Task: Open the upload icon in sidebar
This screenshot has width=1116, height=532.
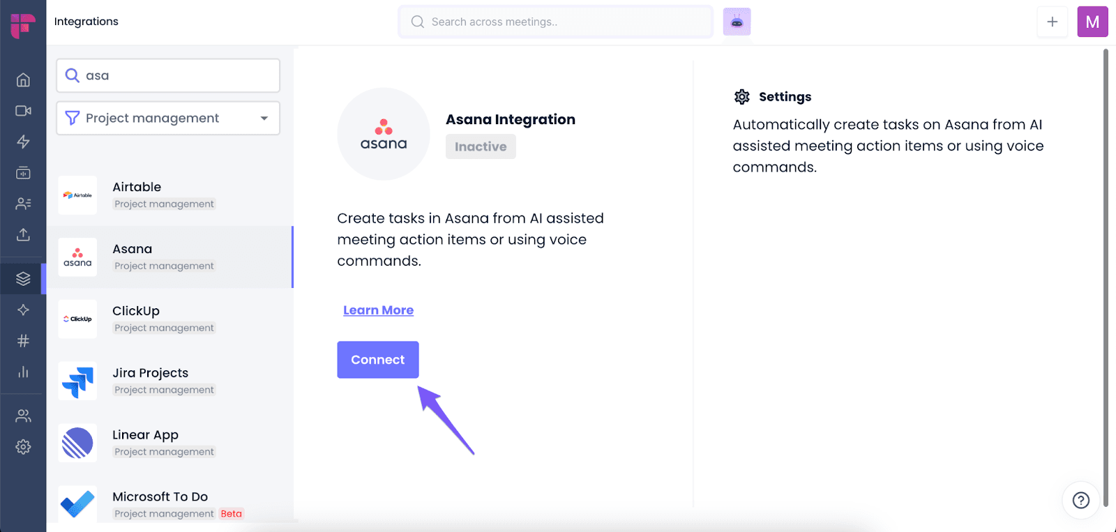Action: [23, 234]
